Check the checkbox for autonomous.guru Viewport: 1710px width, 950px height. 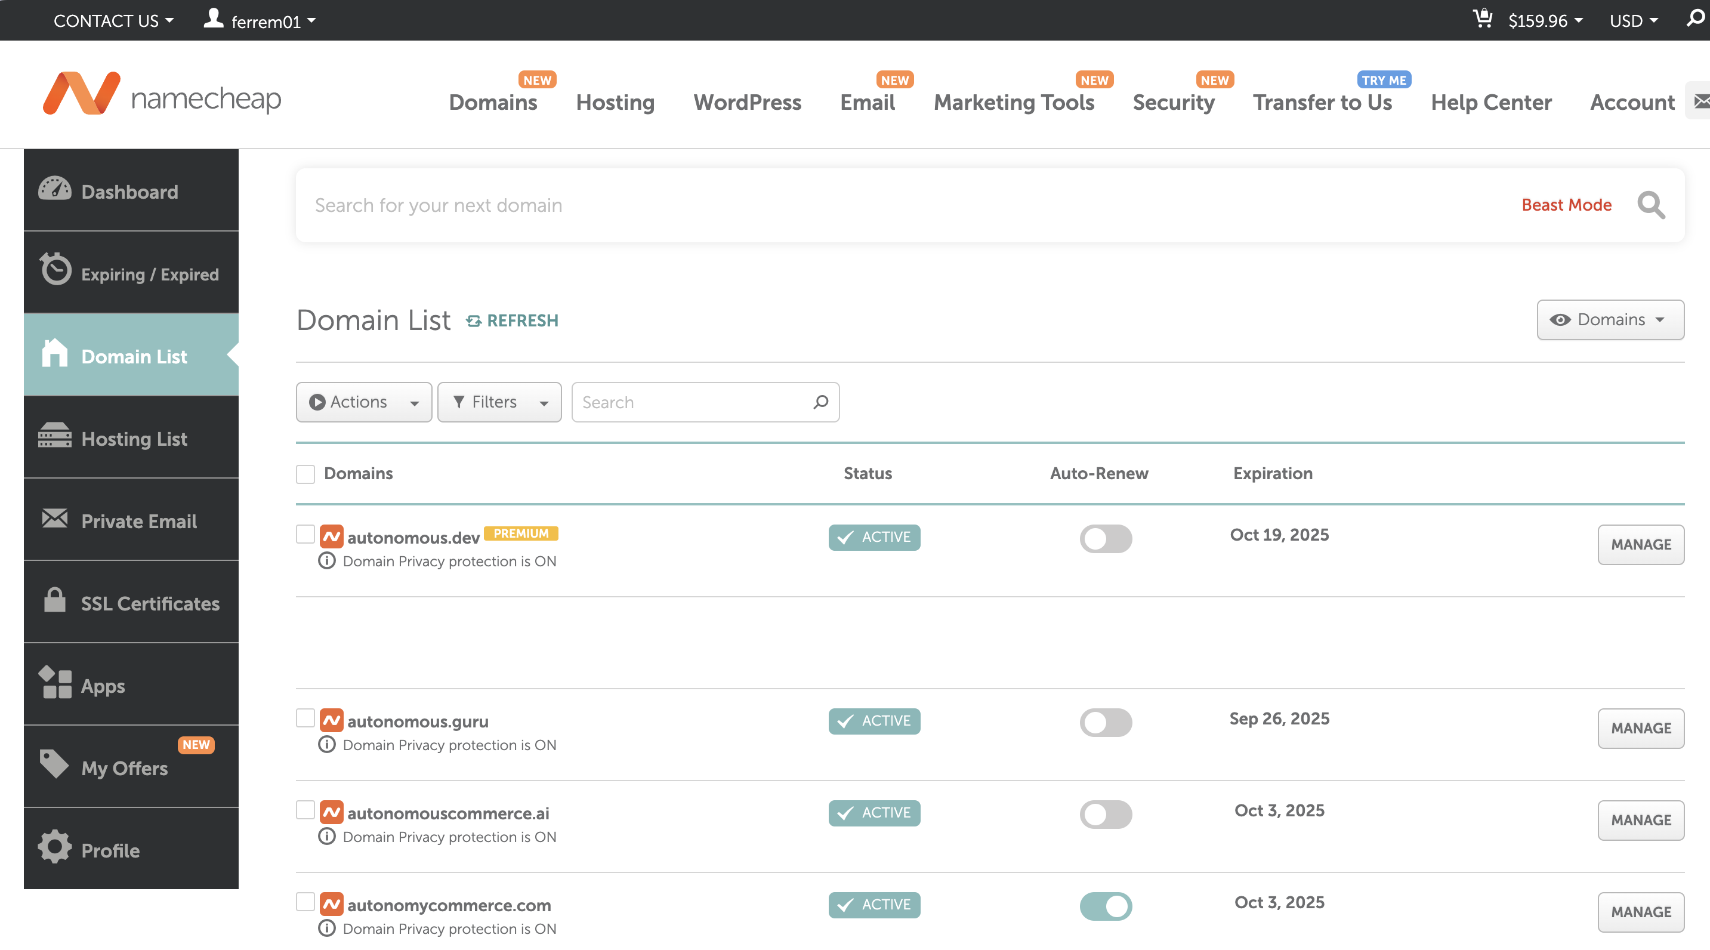click(305, 718)
